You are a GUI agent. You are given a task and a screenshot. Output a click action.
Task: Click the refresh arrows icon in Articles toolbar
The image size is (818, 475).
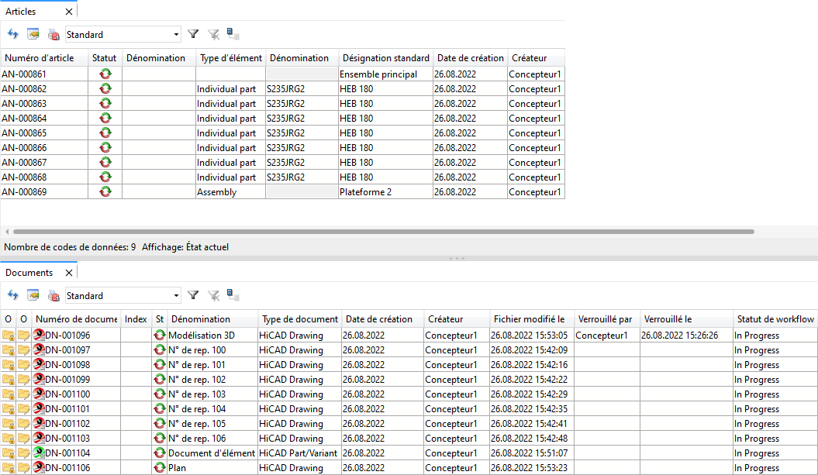pos(12,34)
